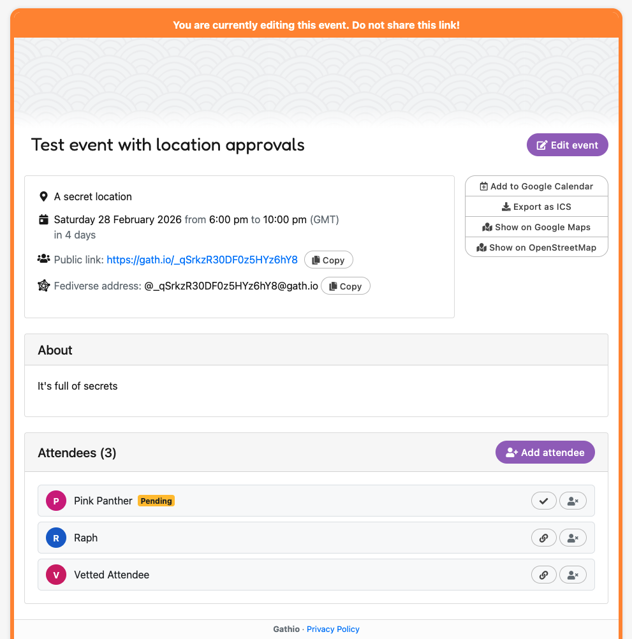Screen dimensions: 632x639
Task: Open the Privacy Policy
Action: click(333, 629)
